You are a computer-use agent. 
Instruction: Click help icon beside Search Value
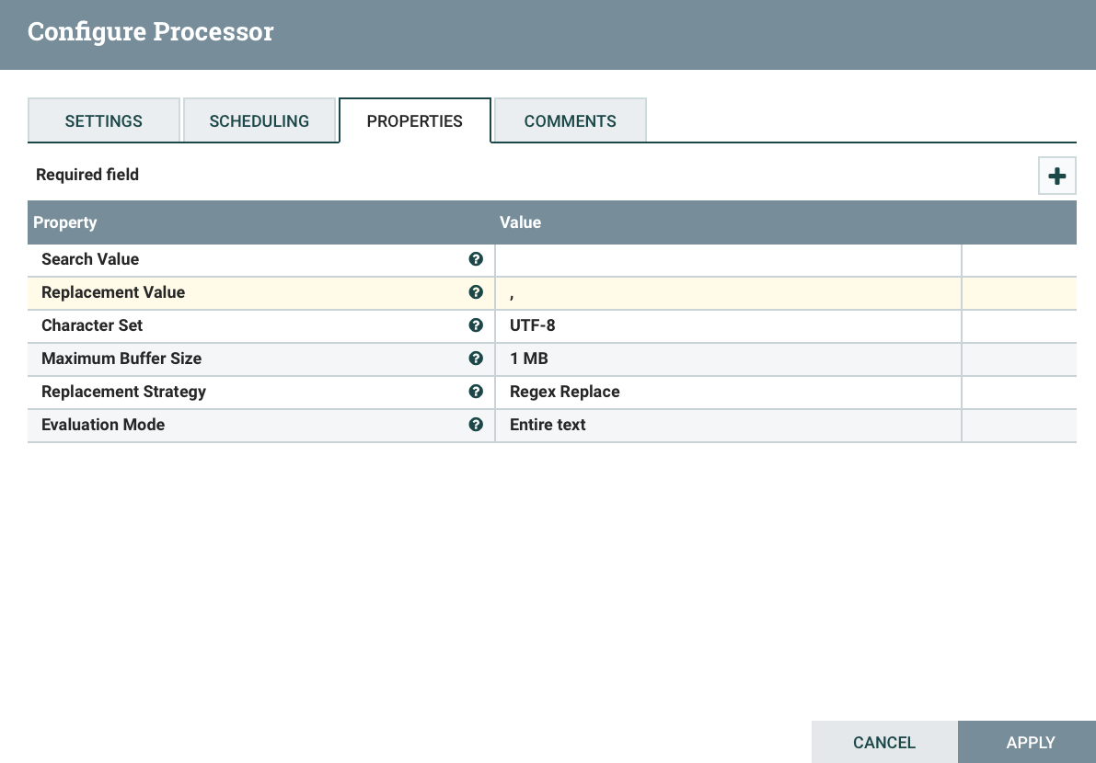[476, 259]
